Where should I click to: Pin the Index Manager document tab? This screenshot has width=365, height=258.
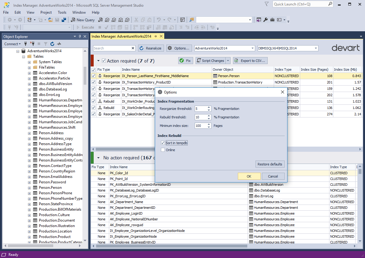(156, 36)
